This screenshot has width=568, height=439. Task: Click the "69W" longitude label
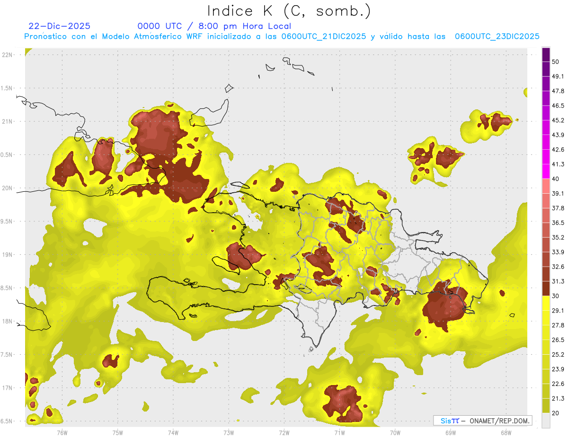tap(451, 432)
